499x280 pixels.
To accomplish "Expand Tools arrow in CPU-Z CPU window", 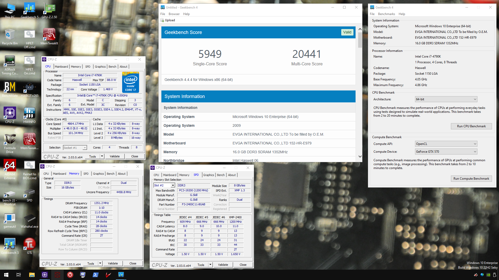I will tap(102, 156).
